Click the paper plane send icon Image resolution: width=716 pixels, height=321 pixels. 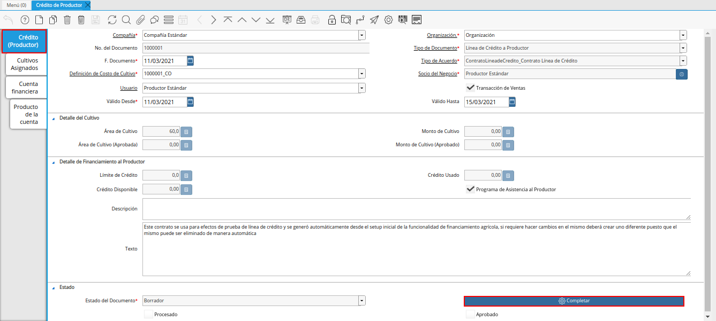click(x=374, y=20)
